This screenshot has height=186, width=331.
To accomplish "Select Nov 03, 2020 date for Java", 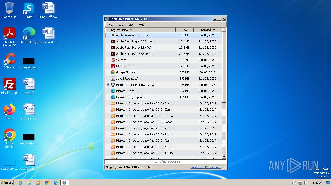I will [208, 79].
